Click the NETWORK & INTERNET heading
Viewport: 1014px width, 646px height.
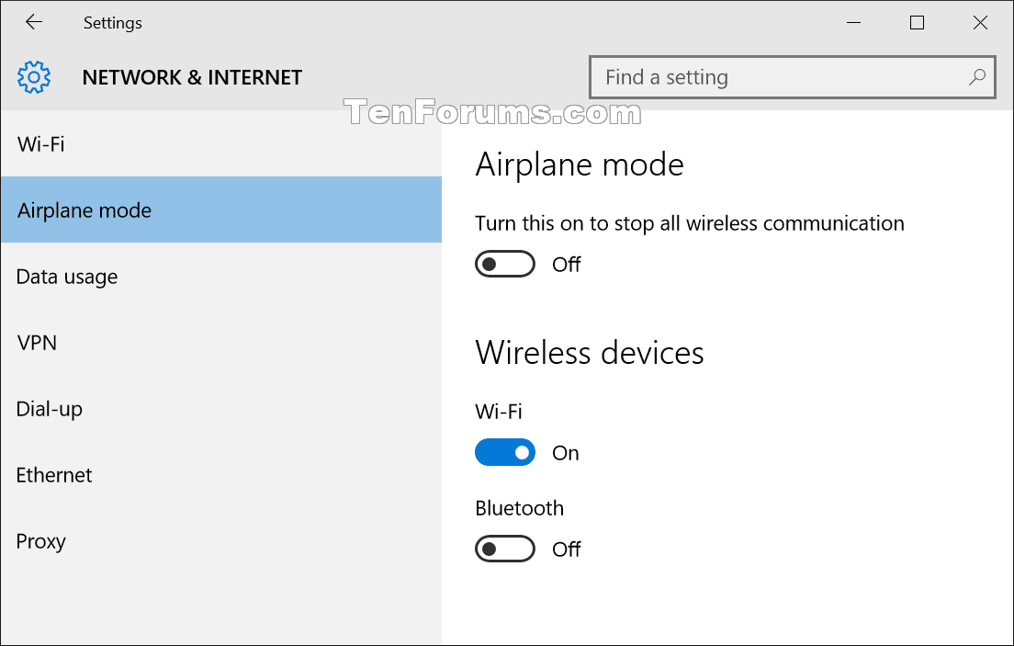coord(192,77)
